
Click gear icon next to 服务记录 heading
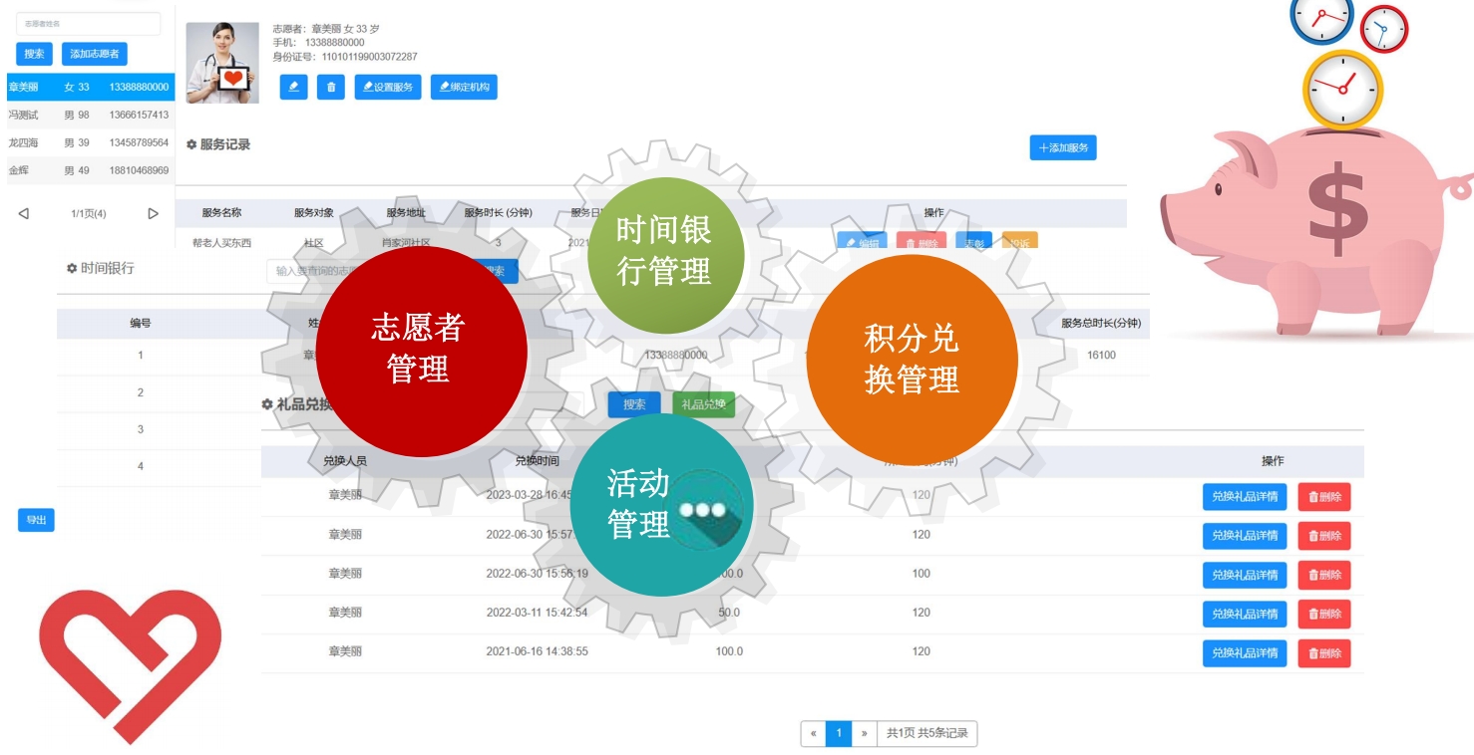click(x=191, y=144)
